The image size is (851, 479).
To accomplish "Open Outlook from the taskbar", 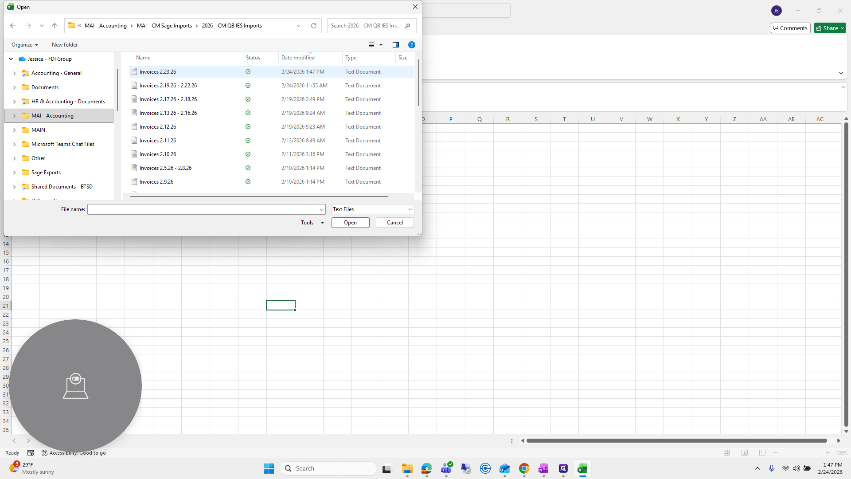I will pyautogui.click(x=505, y=468).
